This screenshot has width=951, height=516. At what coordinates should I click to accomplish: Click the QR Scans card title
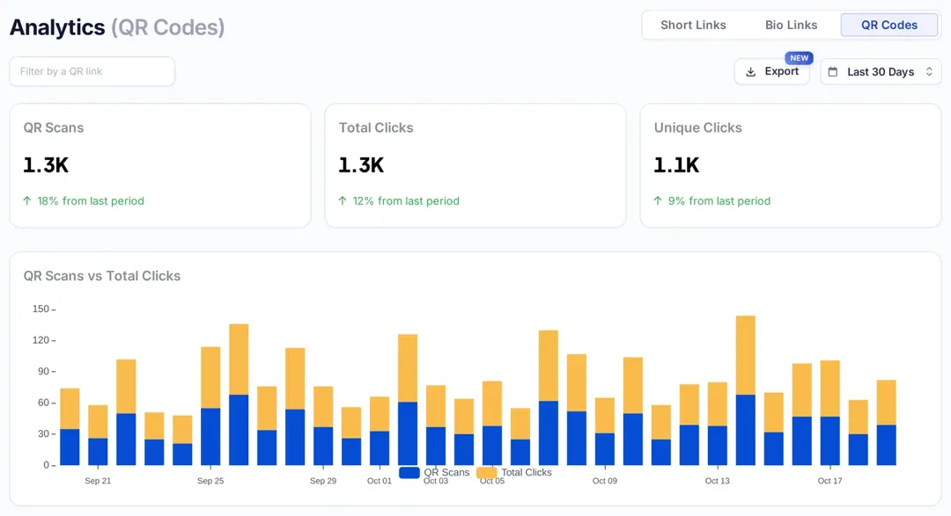(54, 127)
